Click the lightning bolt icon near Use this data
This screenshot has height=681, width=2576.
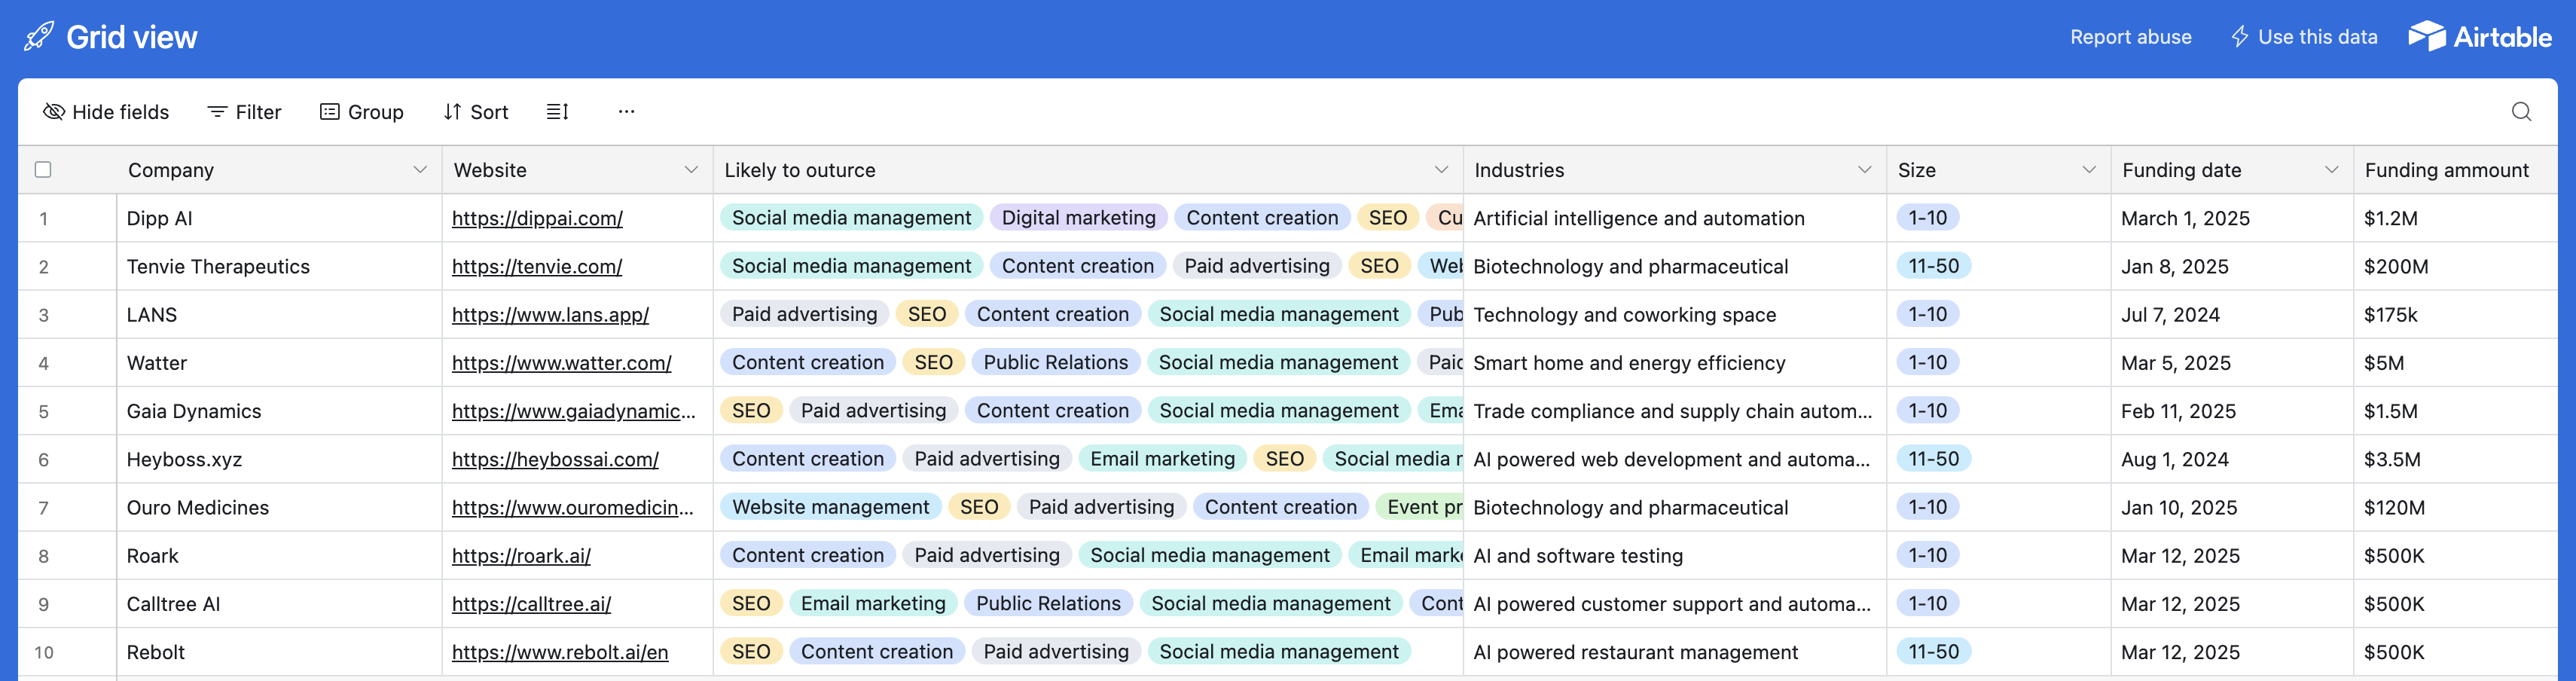(x=2240, y=37)
